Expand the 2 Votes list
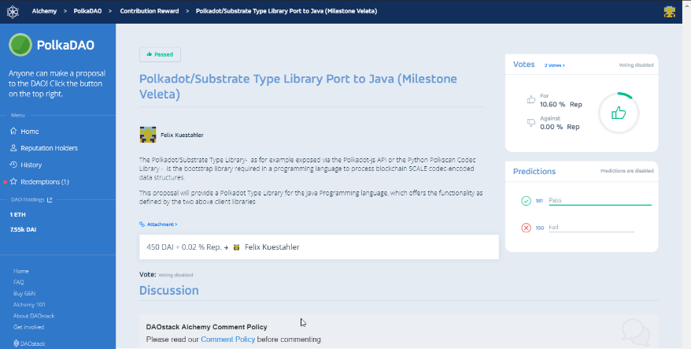 [554, 65]
